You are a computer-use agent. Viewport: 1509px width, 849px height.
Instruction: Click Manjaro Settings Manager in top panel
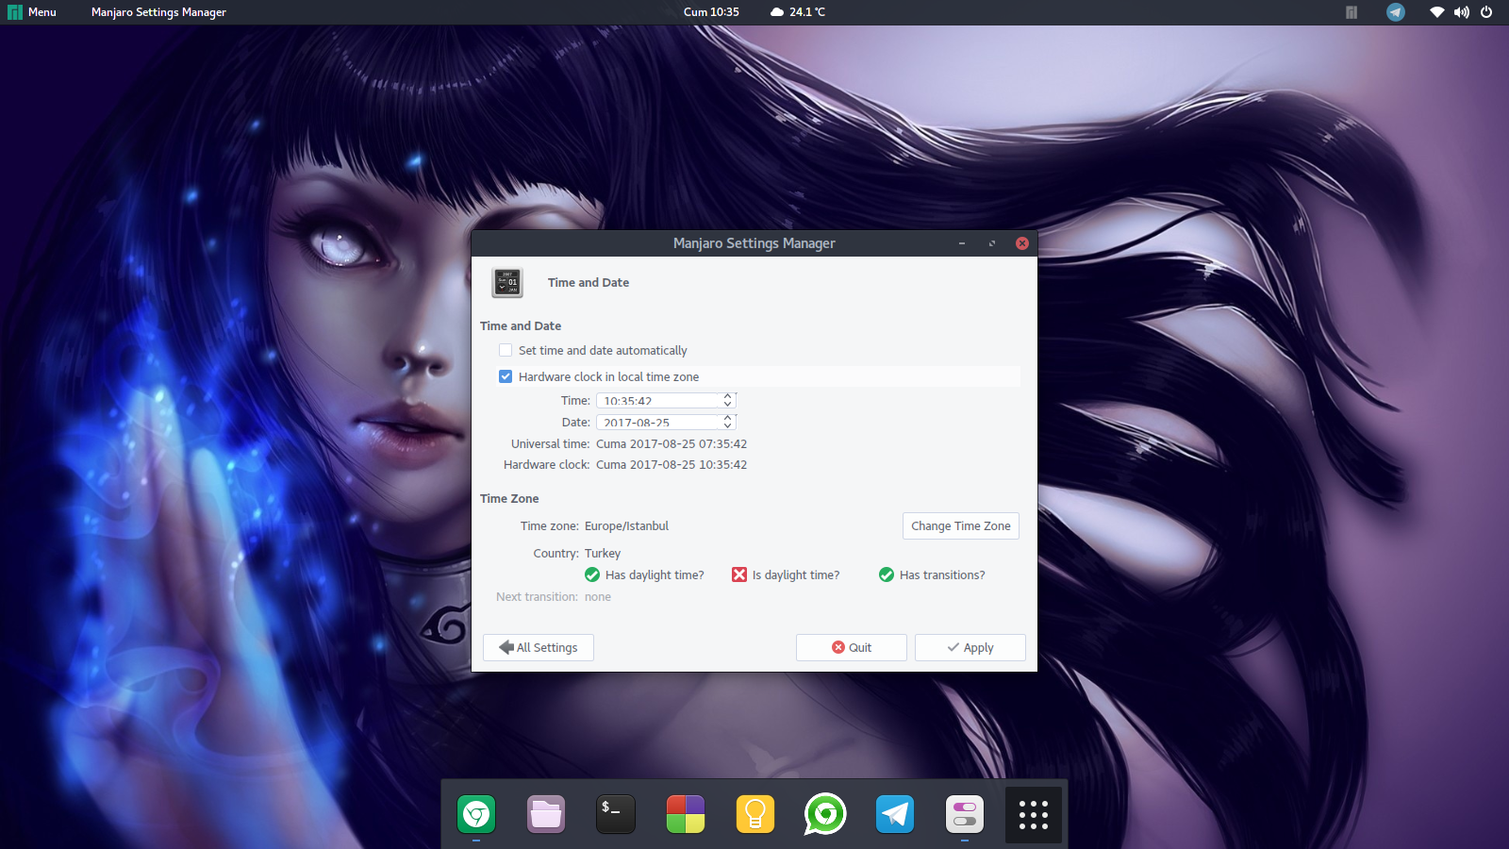coord(158,12)
